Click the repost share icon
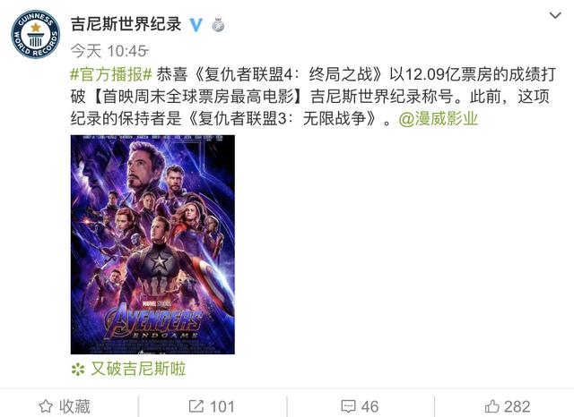Viewport: 574px width, 417px height. point(196,406)
